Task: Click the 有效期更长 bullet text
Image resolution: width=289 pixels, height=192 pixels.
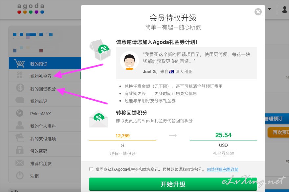Action: [161, 94]
